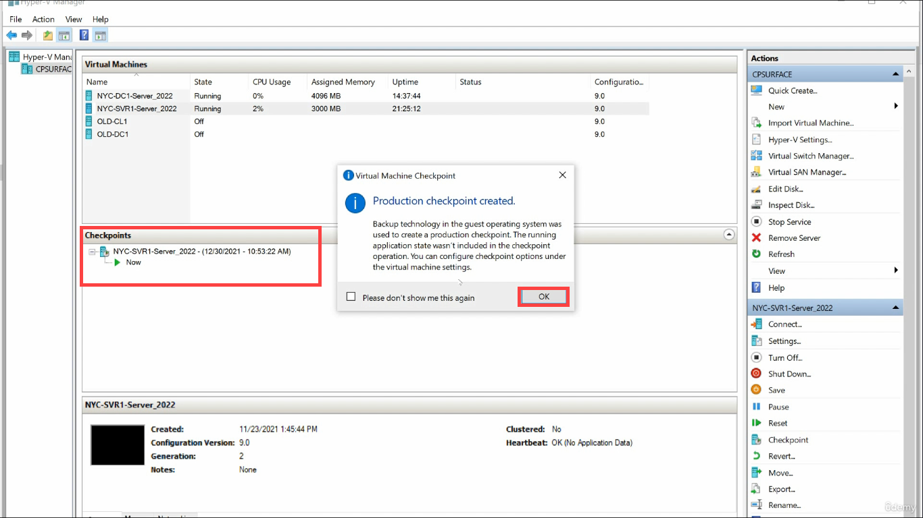Open the File menu
Viewport: 923px width, 518px height.
(16, 20)
